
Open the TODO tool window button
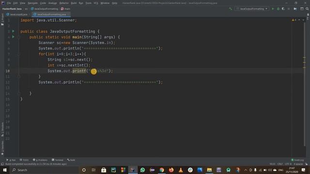tap(24, 160)
